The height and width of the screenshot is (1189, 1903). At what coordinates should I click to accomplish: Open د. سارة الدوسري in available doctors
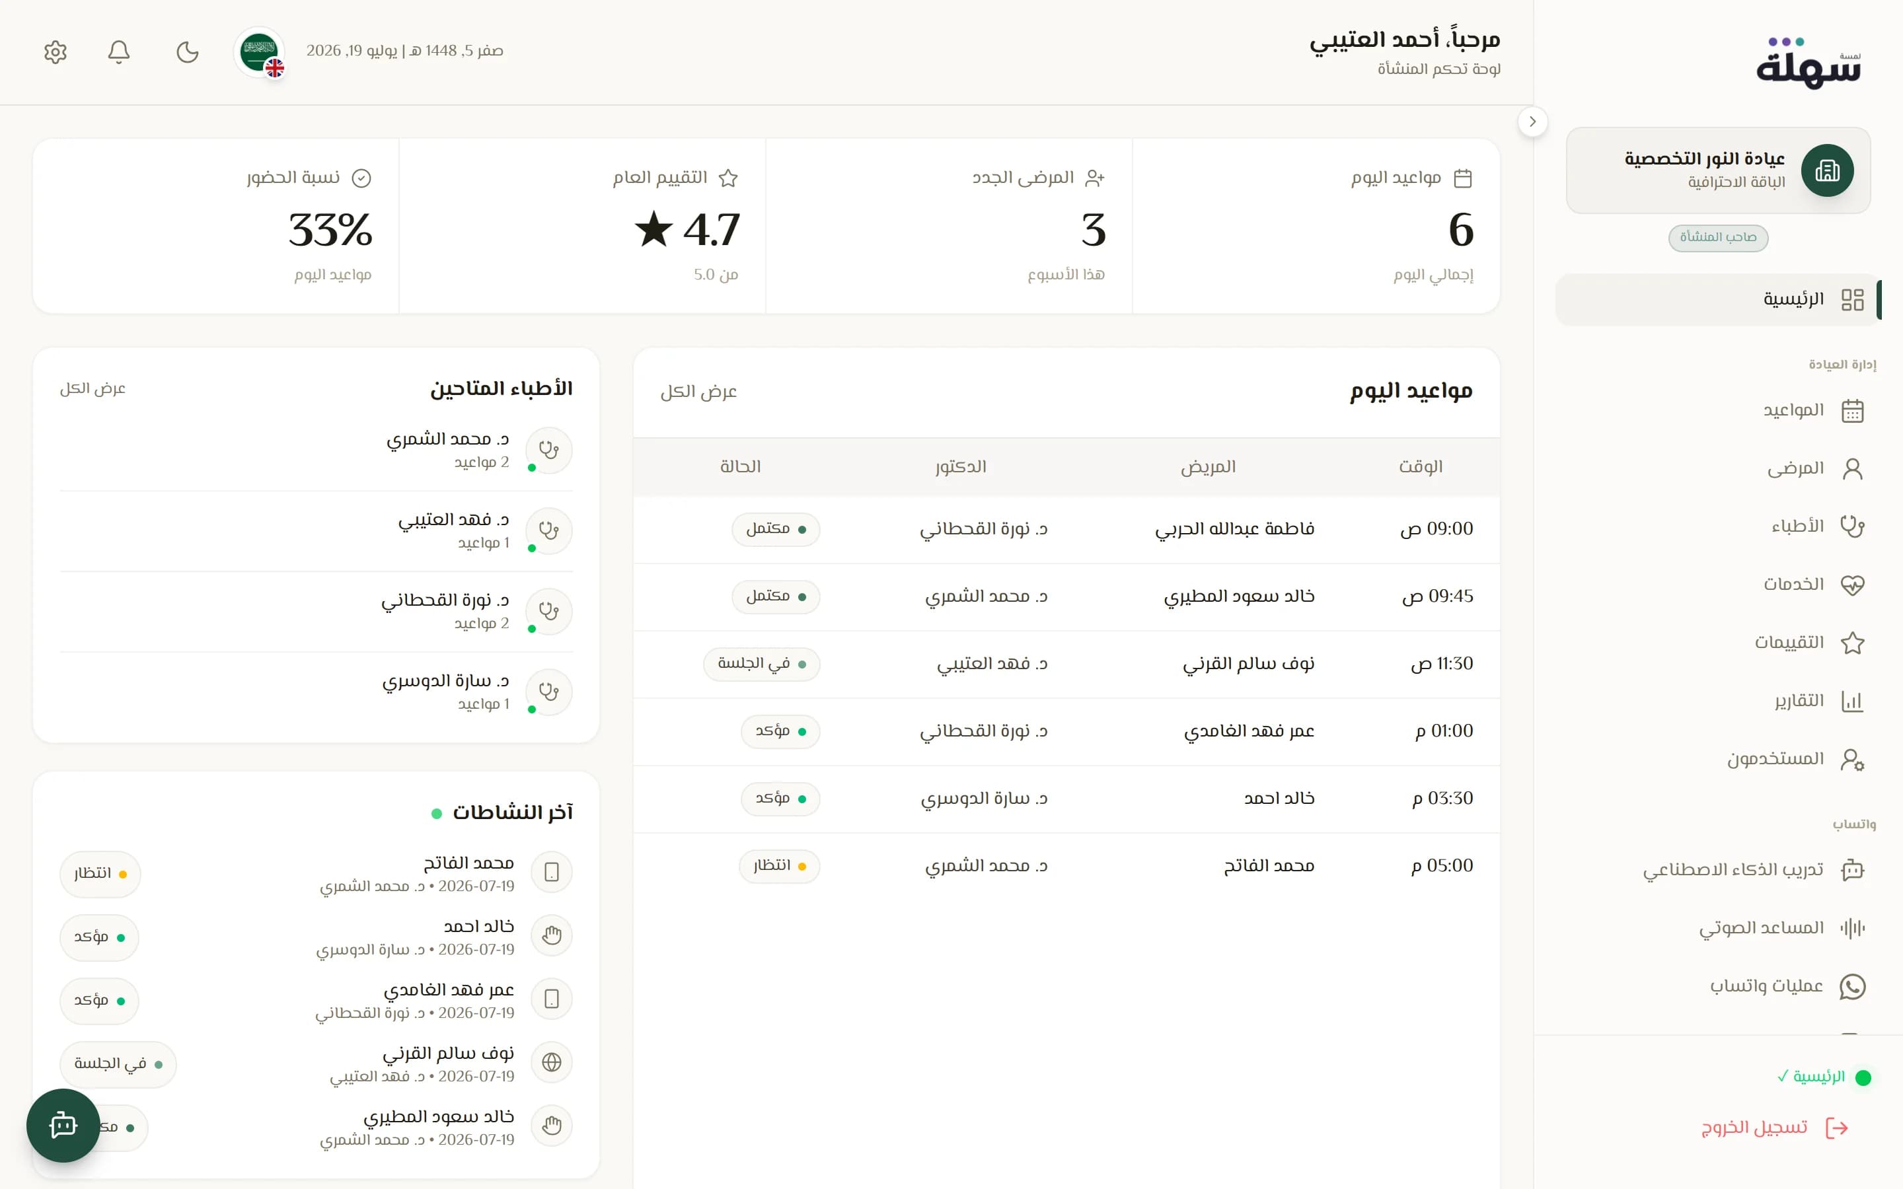coord(316,692)
